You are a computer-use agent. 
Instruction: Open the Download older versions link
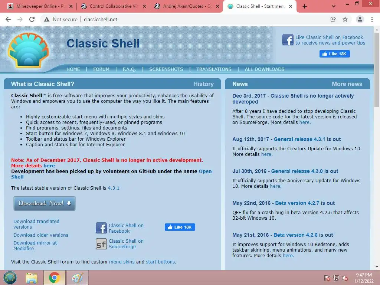(x=41, y=235)
